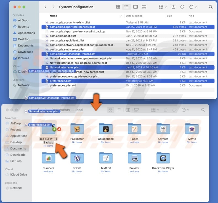218x203 pixels.
Task: Open Network in the SystemConfiguration sidebar
Action: (x=21, y=85)
